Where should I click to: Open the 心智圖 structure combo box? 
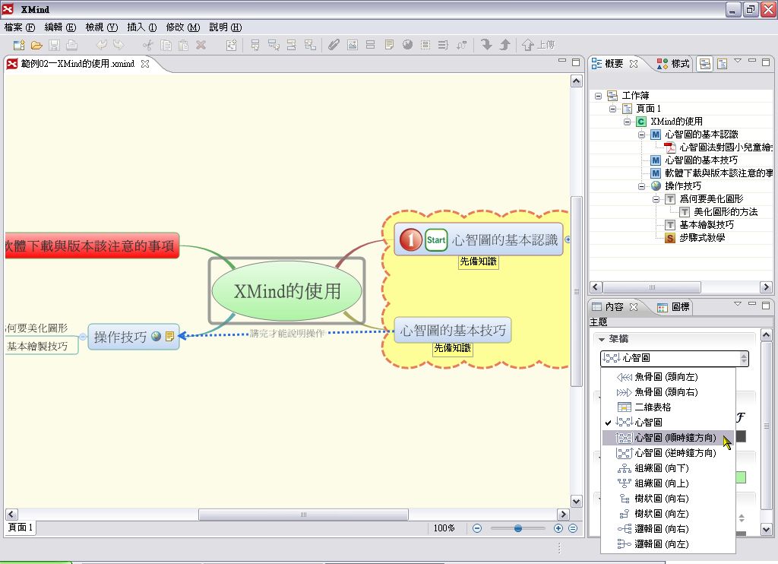pyautogui.click(x=675, y=358)
